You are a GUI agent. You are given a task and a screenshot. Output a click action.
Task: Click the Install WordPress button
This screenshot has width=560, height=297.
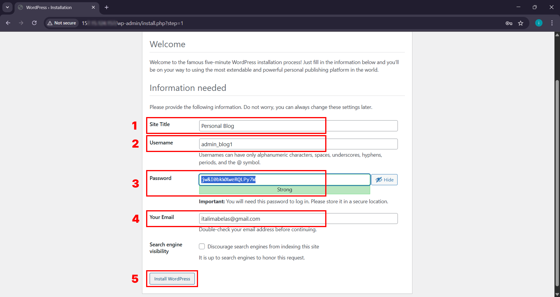coord(172,279)
